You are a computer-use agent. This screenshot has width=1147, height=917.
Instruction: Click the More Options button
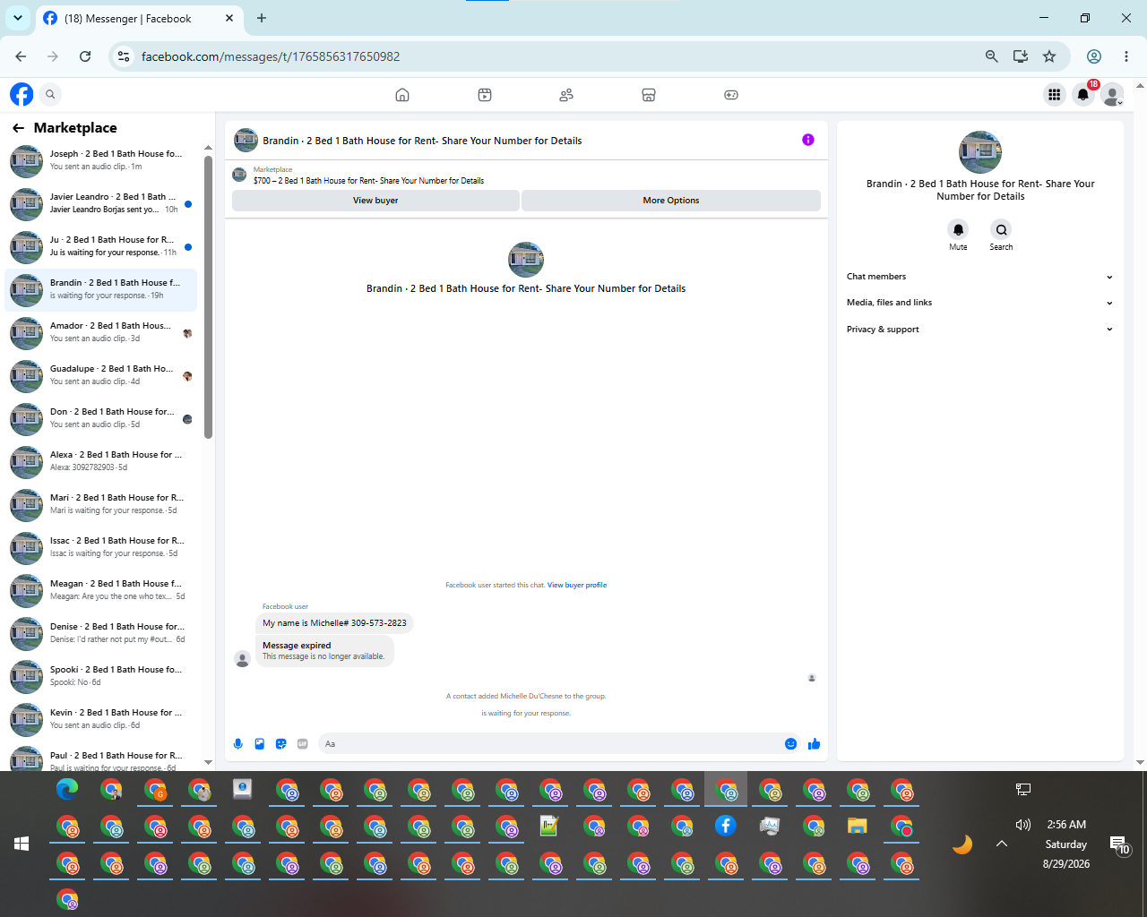(671, 201)
